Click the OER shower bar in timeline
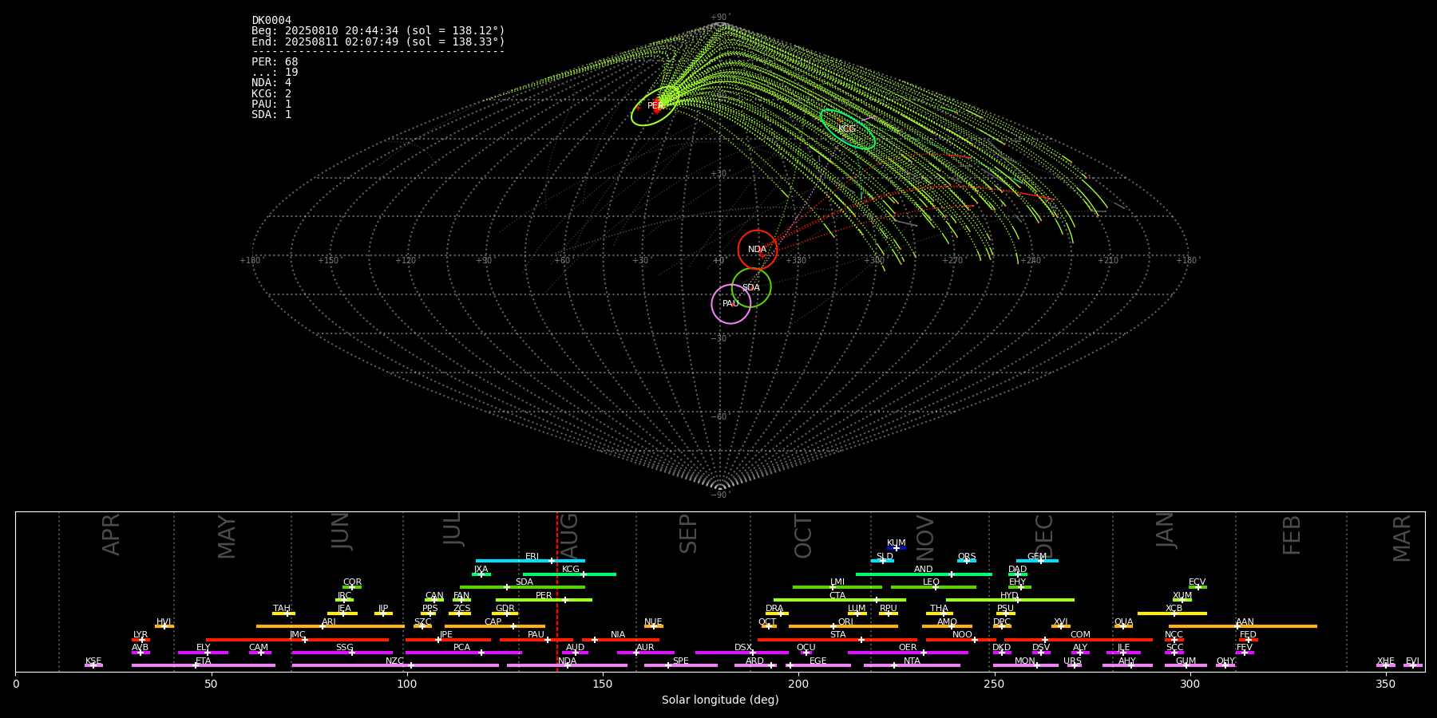Image resolution: width=1437 pixels, height=718 pixels. 908,653
